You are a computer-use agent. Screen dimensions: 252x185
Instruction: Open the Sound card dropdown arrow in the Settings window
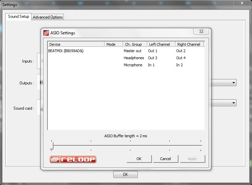pyautogui.click(x=234, y=103)
